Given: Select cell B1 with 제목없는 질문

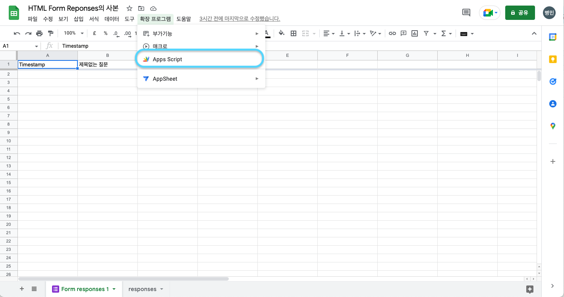Looking at the screenshot, I should click(108, 64).
